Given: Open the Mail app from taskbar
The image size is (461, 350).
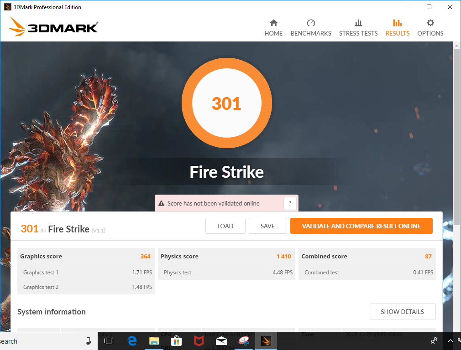Looking at the screenshot, I should [221, 341].
